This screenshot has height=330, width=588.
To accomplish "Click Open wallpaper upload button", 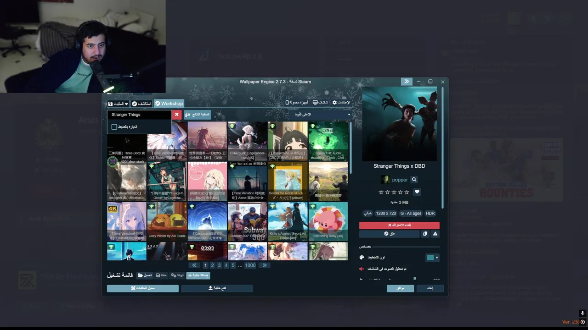I will click(217, 288).
